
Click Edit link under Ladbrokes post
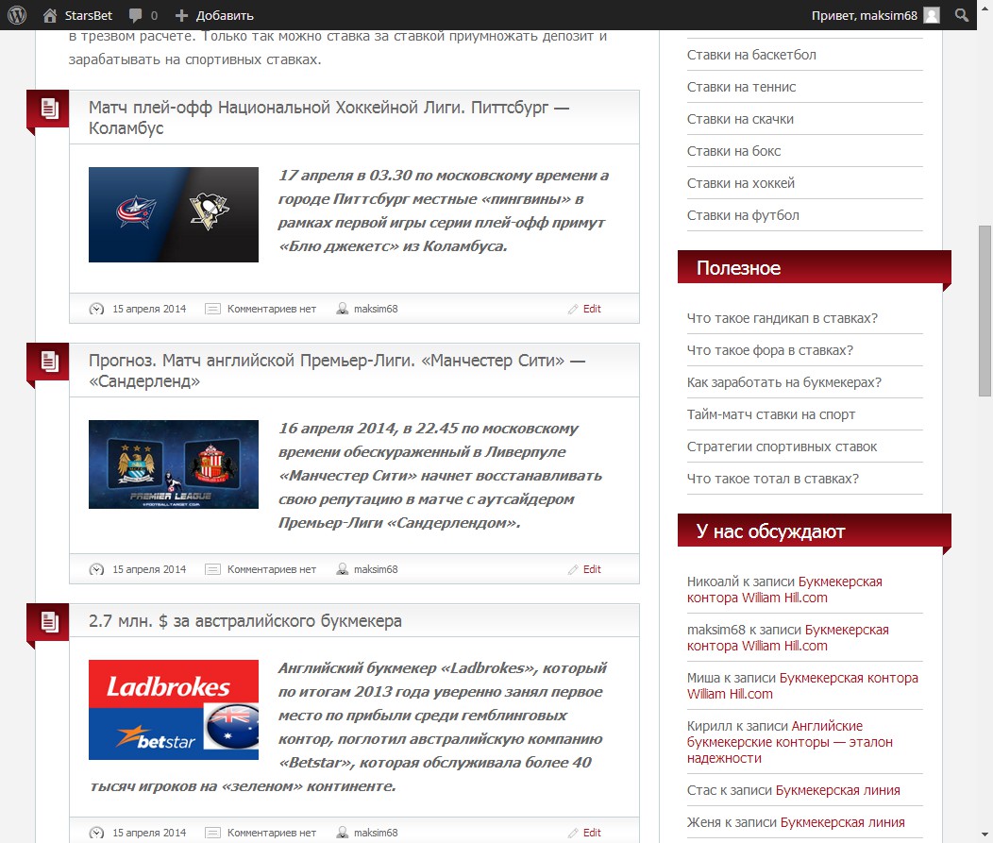coord(592,833)
